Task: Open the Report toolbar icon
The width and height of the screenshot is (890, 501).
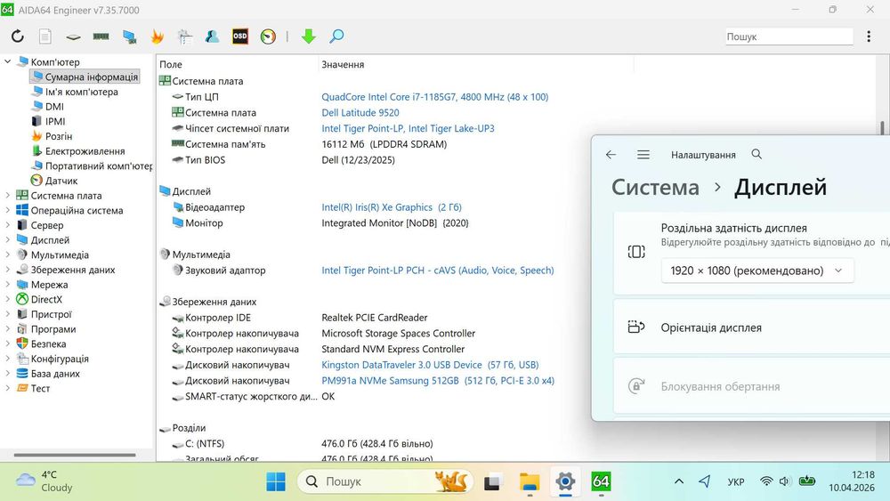Action: point(45,36)
